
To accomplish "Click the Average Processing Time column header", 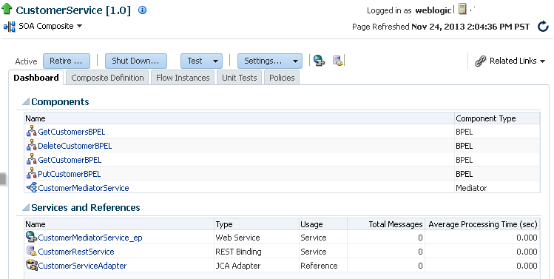I will (483, 224).
